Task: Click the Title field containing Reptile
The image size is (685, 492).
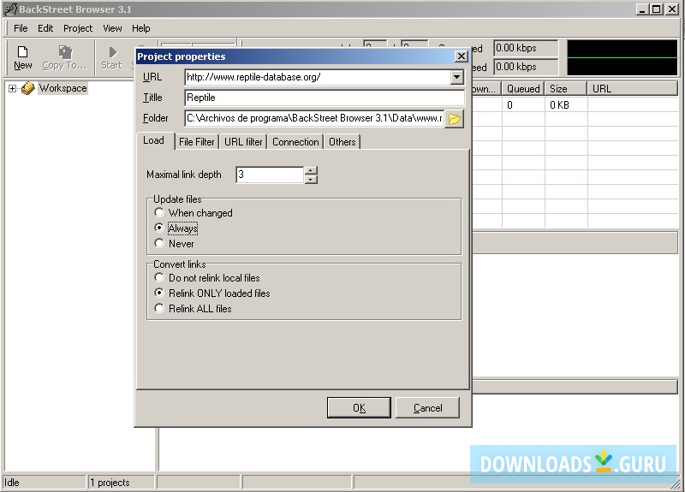Action: click(x=325, y=98)
